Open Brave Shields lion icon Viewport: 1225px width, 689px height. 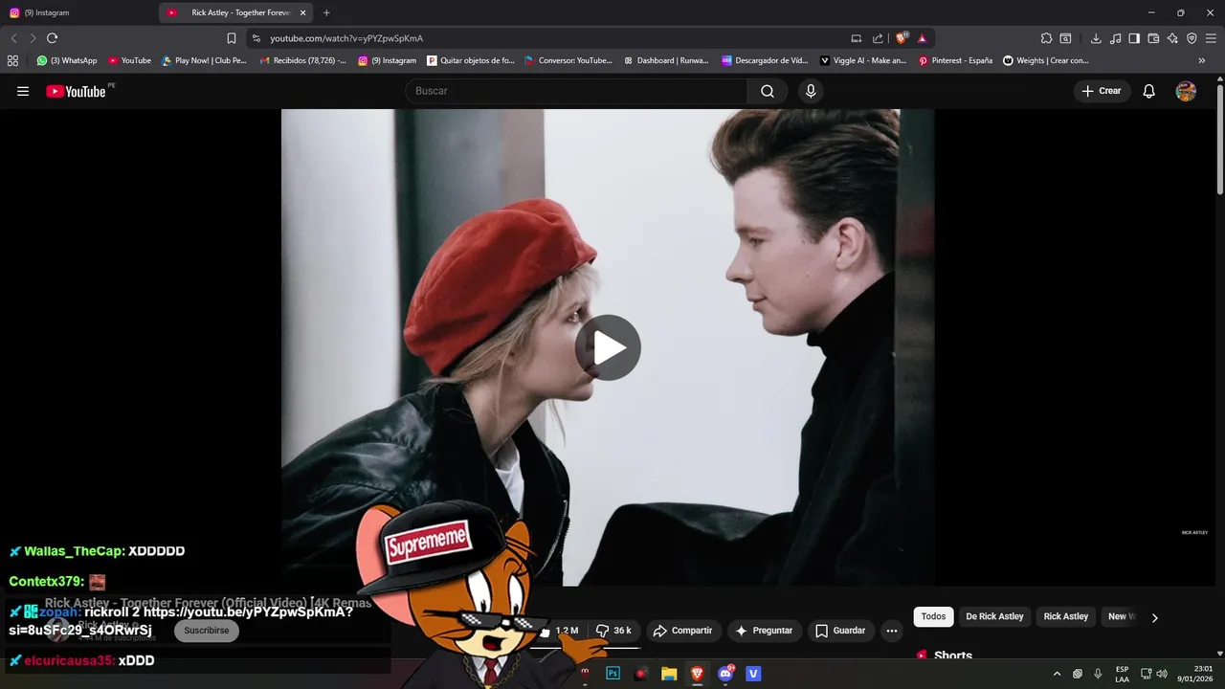click(x=902, y=38)
